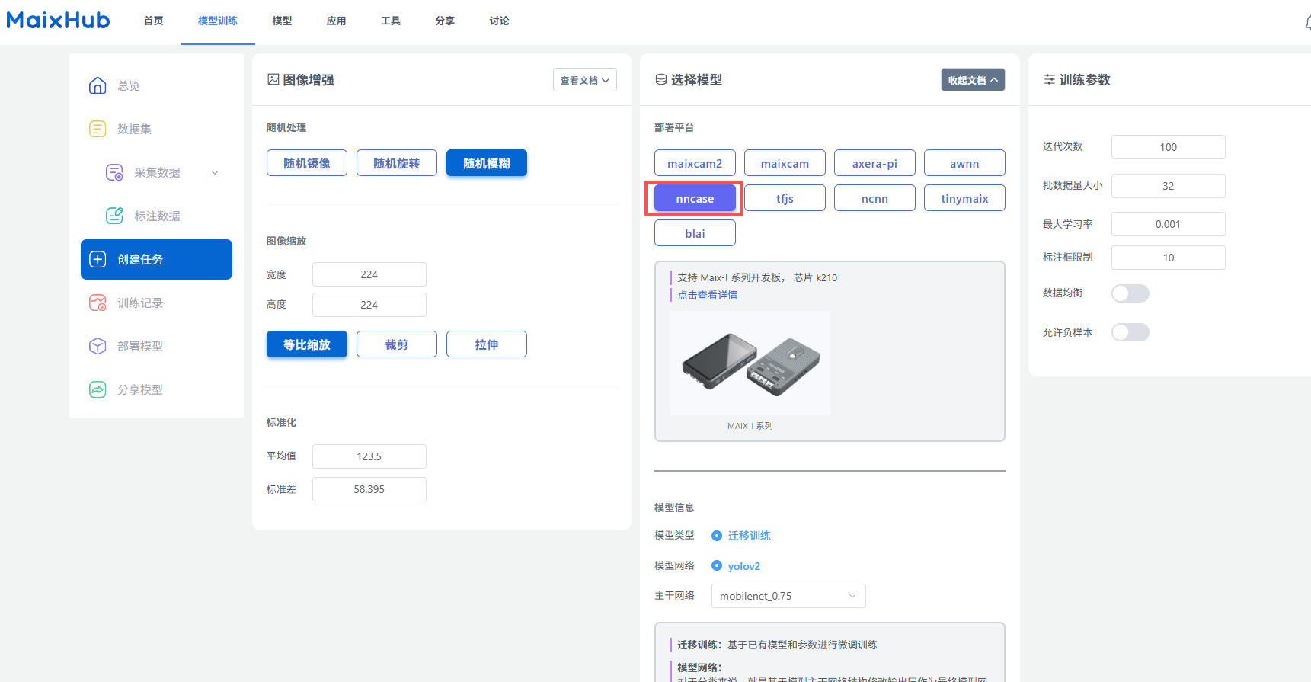Go to the 讨论 navigation tab
1311x682 pixels.
[499, 21]
